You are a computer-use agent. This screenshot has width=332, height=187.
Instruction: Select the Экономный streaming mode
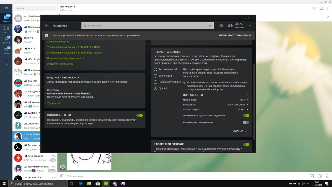coord(155,76)
